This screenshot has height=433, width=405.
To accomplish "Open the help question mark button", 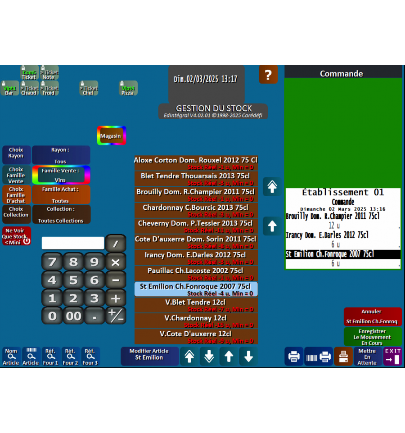I will (x=268, y=75).
